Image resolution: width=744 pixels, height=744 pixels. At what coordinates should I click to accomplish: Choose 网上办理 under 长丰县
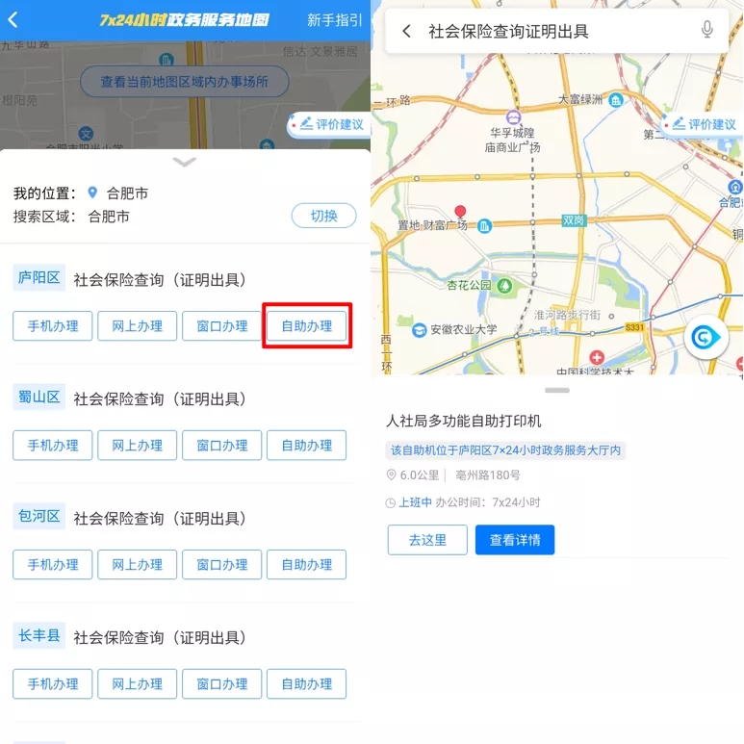[x=137, y=683]
